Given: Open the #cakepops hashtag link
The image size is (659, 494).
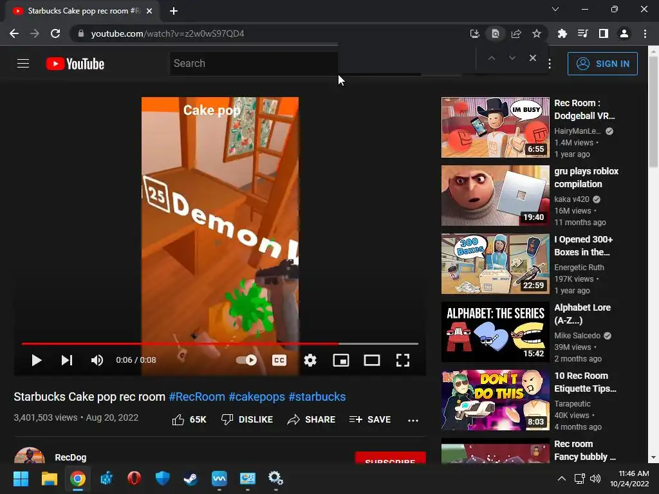Looking at the screenshot, I should [257, 396].
